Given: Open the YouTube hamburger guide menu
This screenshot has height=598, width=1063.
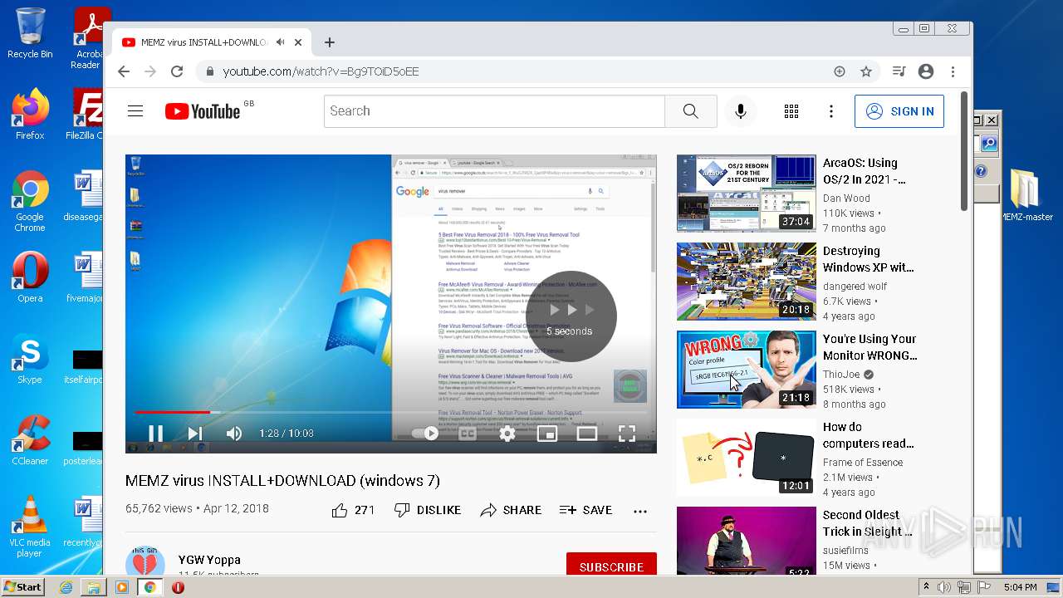Looking at the screenshot, I should point(135,111).
